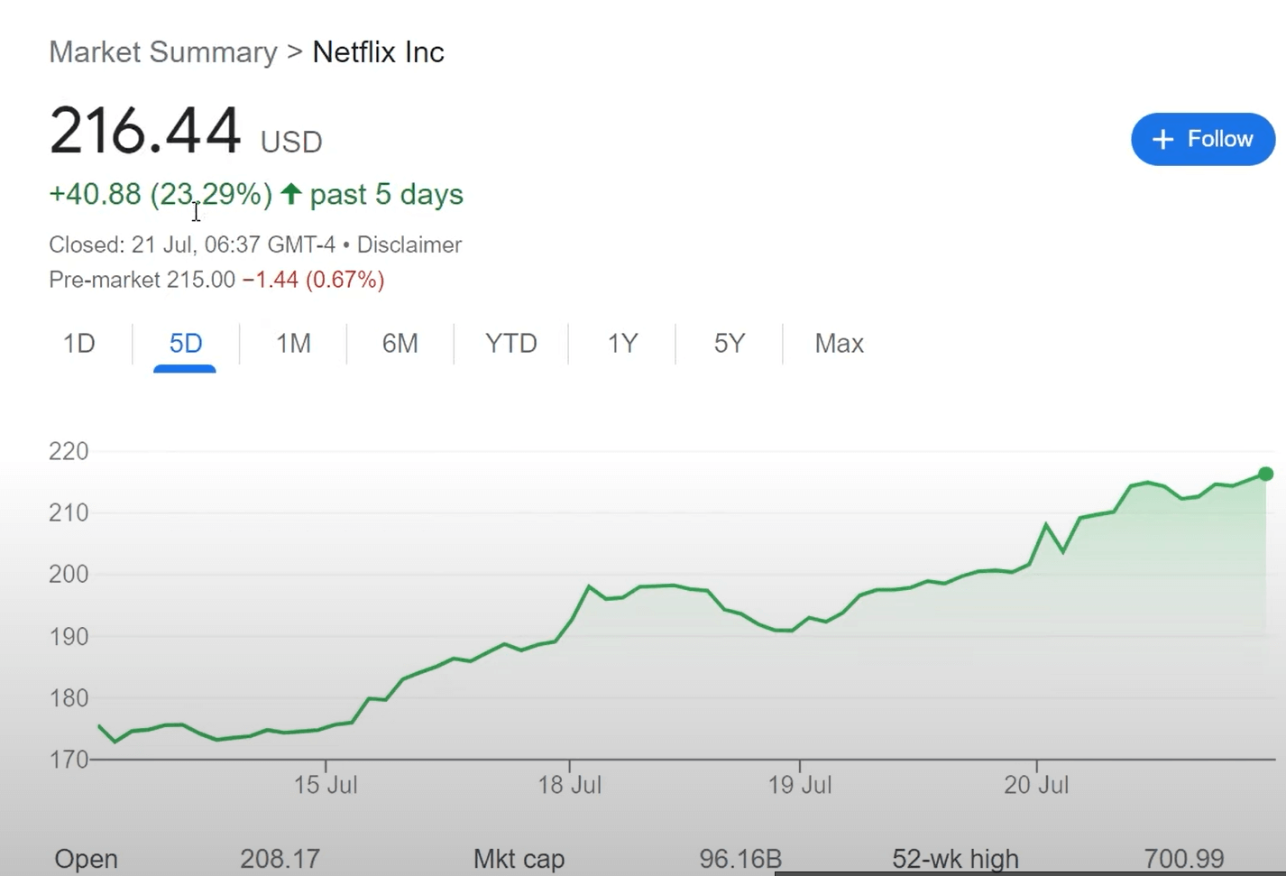The height and width of the screenshot is (876, 1286).
Task: Switch to the 1Y chart view
Action: (x=622, y=343)
